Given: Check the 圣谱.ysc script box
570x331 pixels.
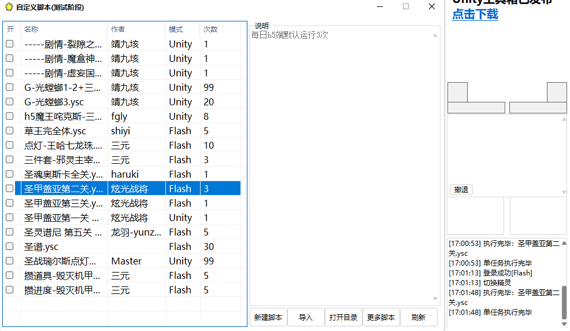Looking at the screenshot, I should (x=10, y=247).
